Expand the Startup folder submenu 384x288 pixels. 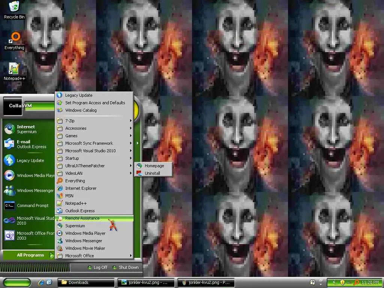94,158
